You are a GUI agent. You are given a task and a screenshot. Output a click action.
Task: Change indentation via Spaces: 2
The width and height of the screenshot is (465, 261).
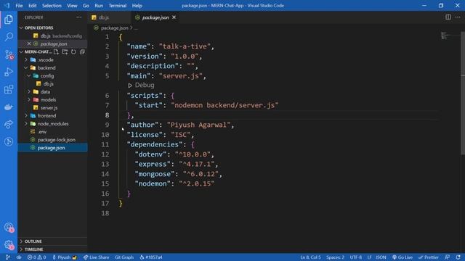[x=335, y=257]
